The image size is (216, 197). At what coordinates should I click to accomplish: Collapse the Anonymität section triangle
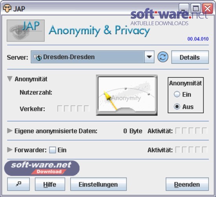[10, 79]
